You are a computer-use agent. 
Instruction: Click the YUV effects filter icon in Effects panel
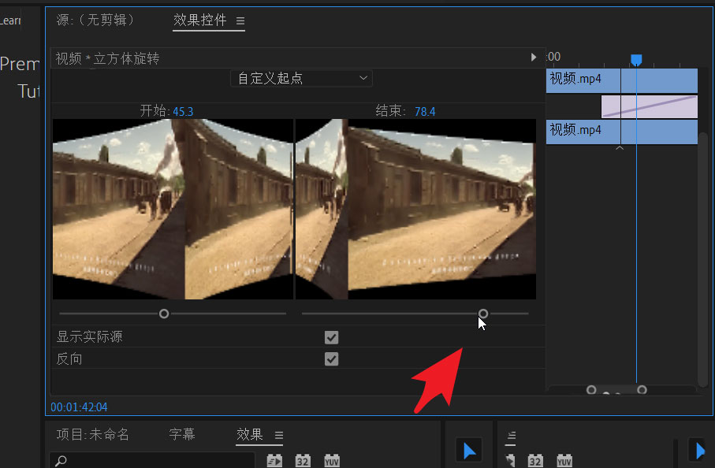pyautogui.click(x=331, y=459)
